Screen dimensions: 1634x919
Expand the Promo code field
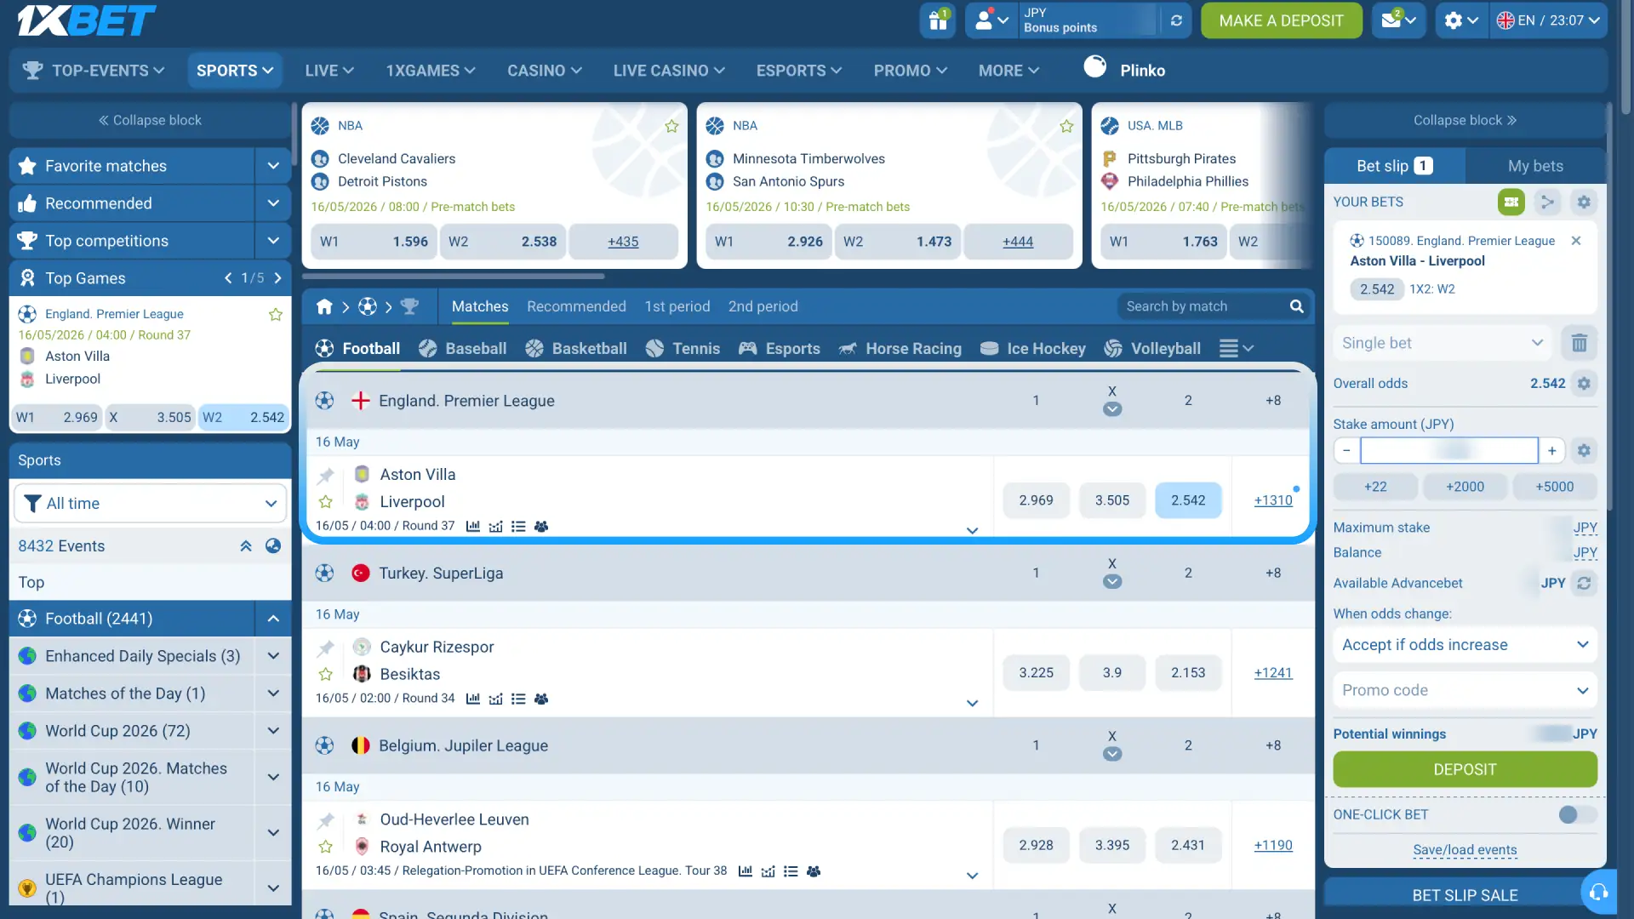pos(1465,690)
